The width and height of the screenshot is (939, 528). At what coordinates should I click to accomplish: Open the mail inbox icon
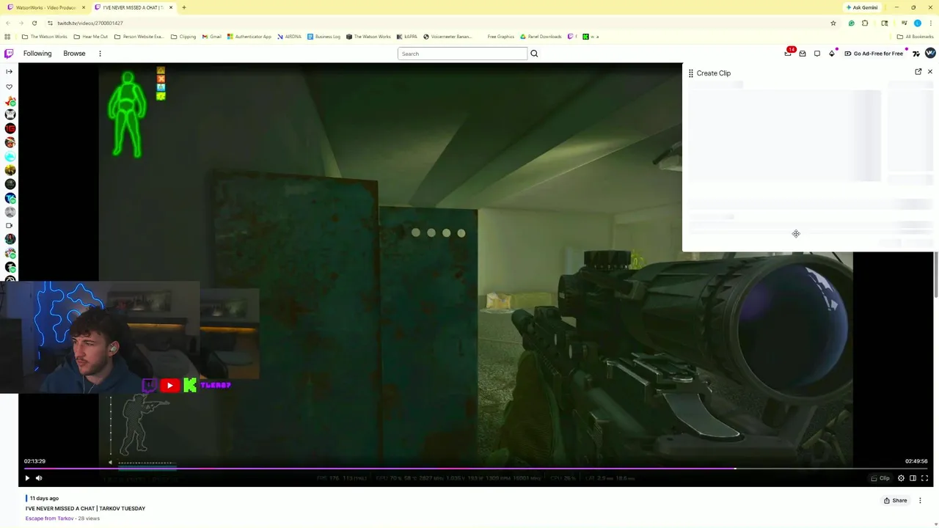tap(803, 54)
